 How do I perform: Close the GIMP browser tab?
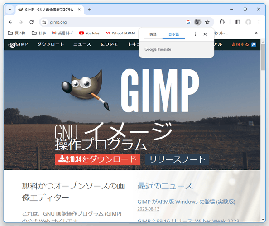click(x=79, y=10)
